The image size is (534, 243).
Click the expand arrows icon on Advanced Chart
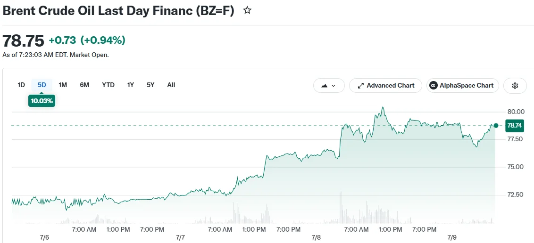tap(360, 86)
